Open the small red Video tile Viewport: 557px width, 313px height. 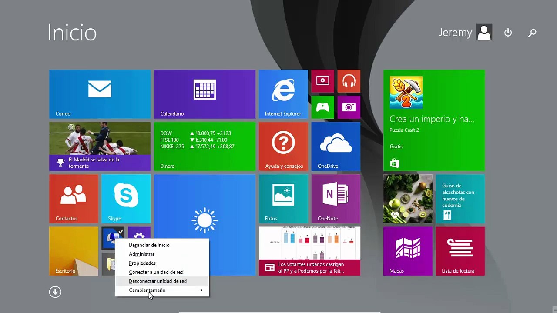322,81
